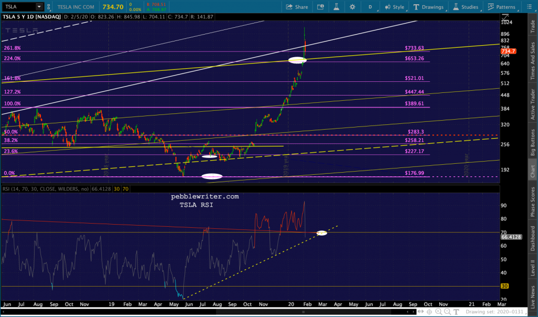Click the $176.99 price level label
The width and height of the screenshot is (538, 317).
click(414, 173)
